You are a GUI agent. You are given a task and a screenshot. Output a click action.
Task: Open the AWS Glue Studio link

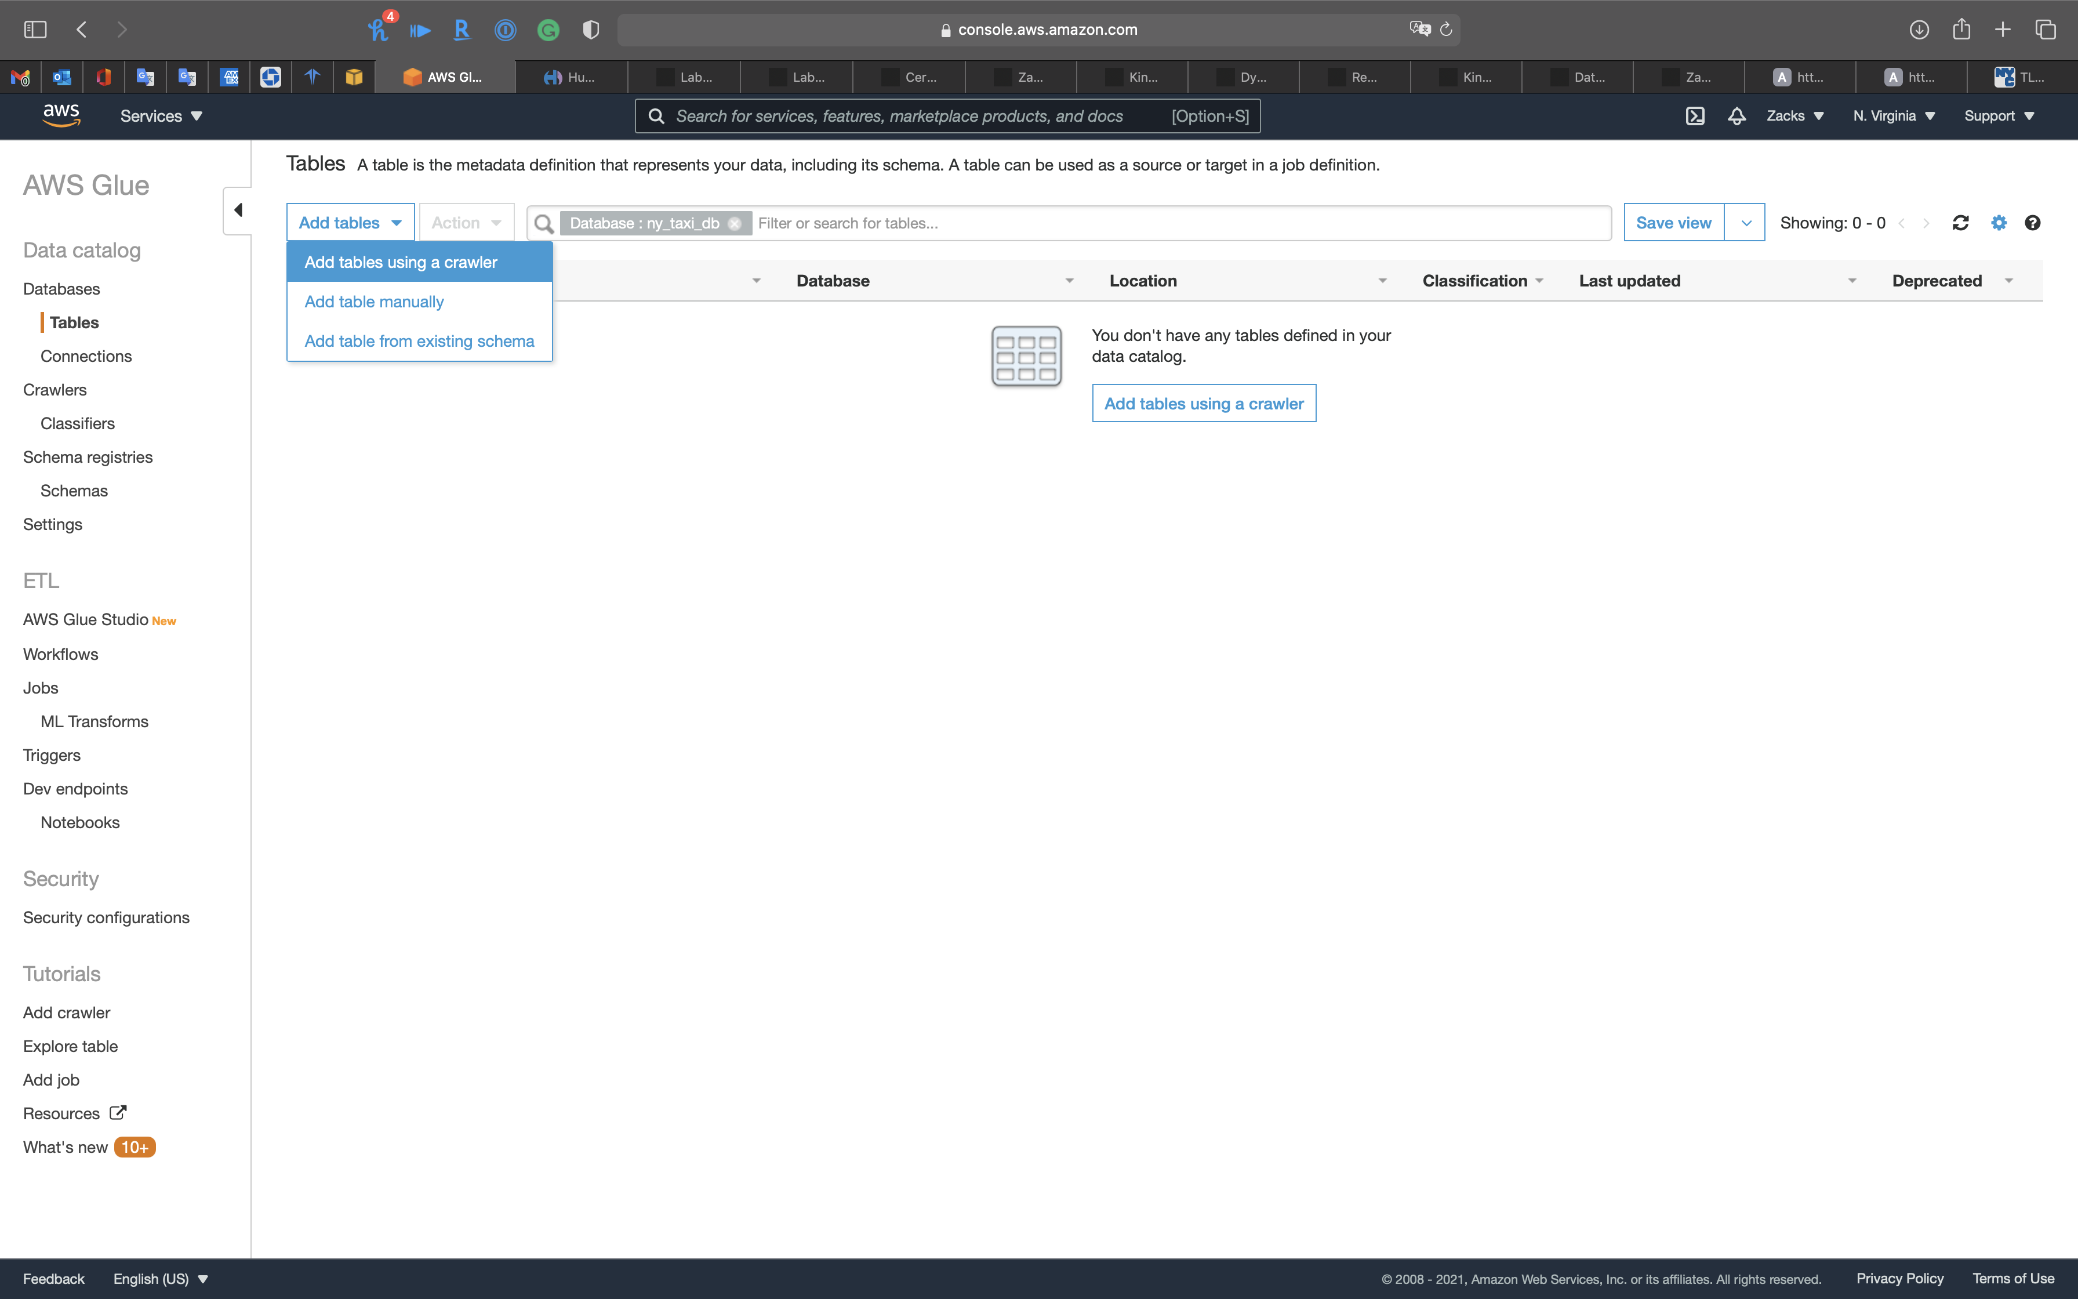pyautogui.click(x=86, y=619)
